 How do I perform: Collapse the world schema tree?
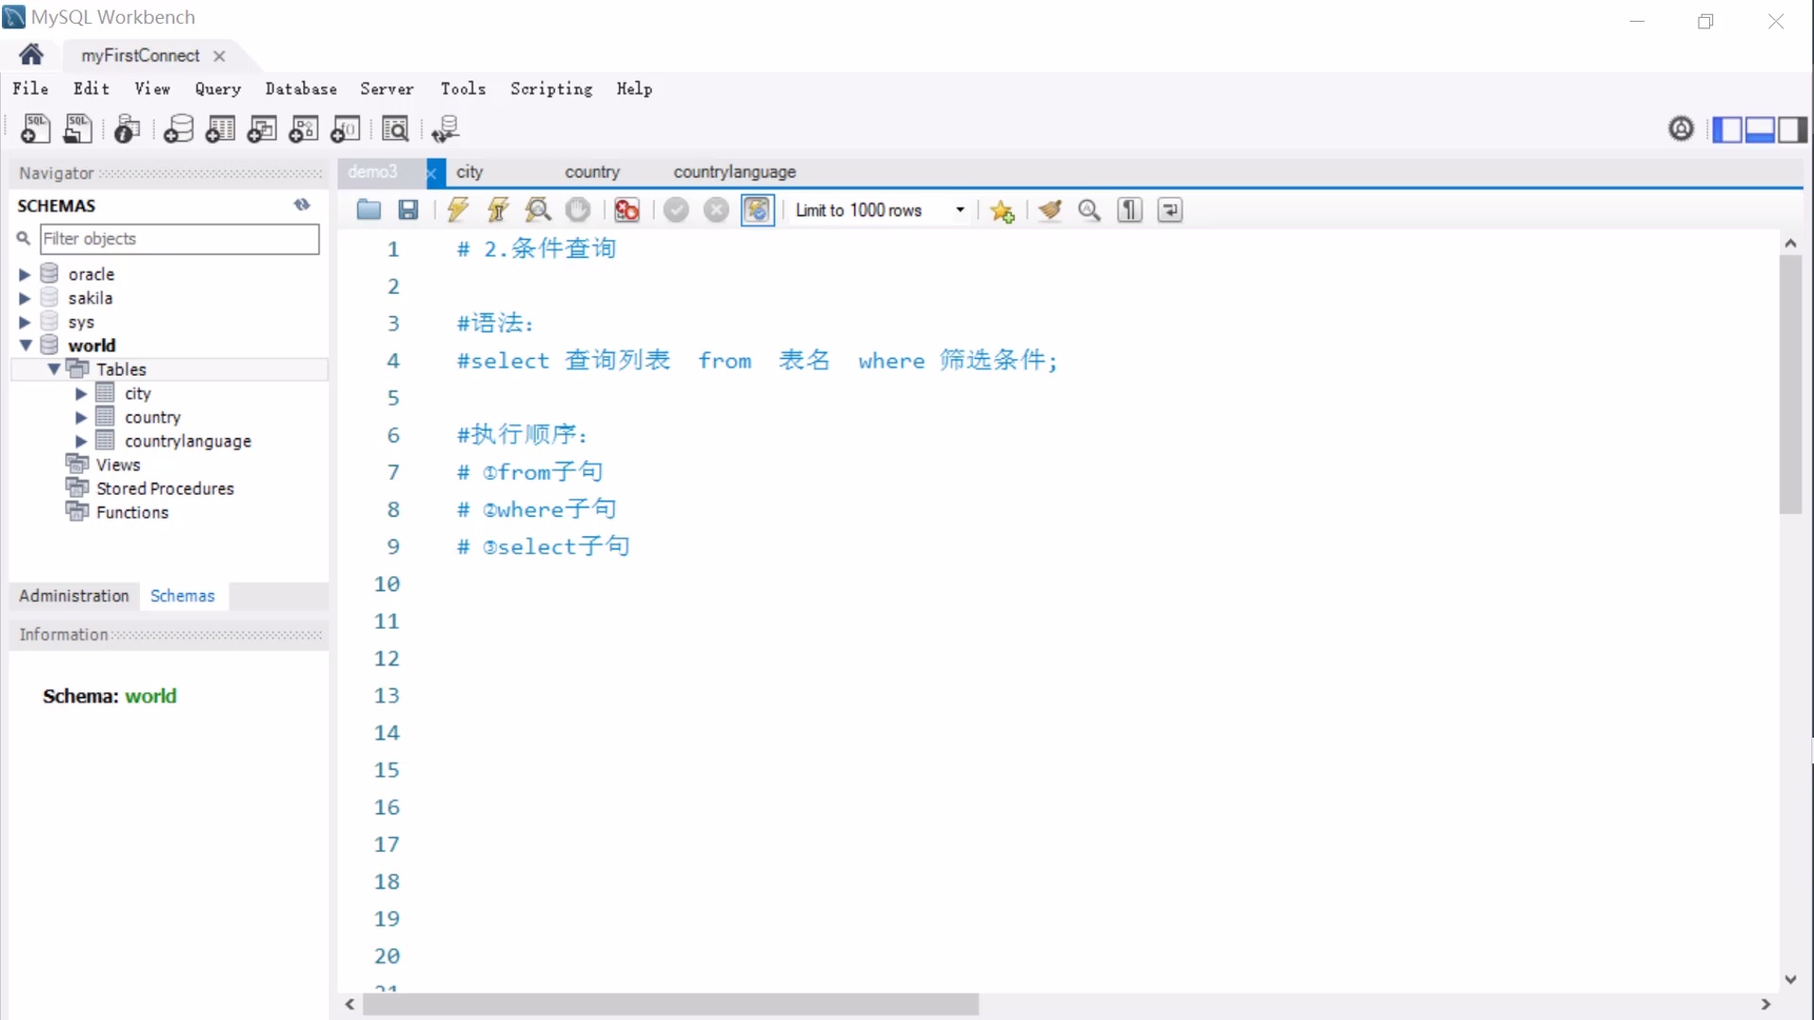[26, 345]
